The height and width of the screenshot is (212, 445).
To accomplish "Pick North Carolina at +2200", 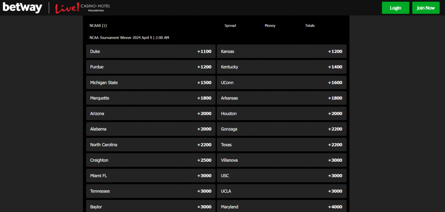I will click(151, 145).
